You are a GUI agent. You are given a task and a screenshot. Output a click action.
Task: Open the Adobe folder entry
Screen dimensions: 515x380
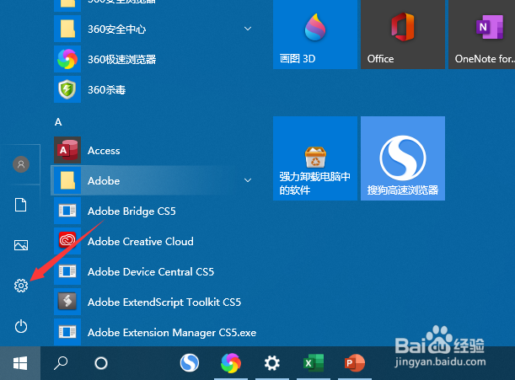click(154, 180)
